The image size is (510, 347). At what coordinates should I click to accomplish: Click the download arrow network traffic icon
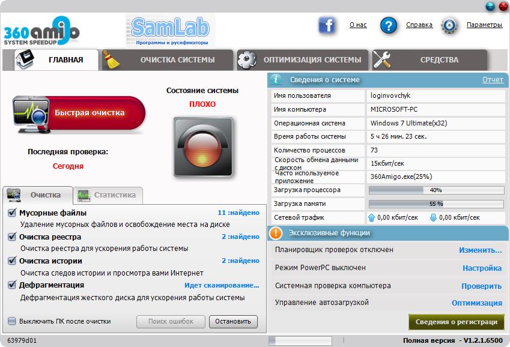coord(433,217)
